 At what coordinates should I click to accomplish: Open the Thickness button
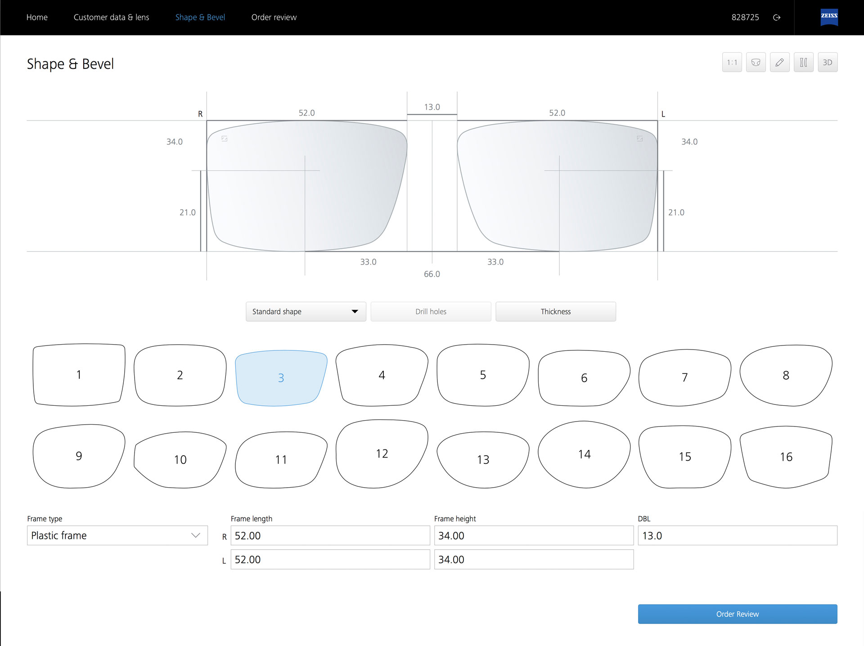tap(556, 311)
